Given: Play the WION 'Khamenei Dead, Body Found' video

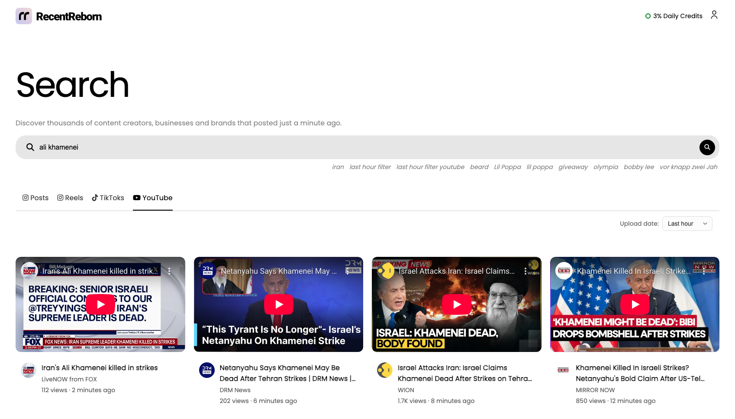Looking at the screenshot, I should click(457, 304).
